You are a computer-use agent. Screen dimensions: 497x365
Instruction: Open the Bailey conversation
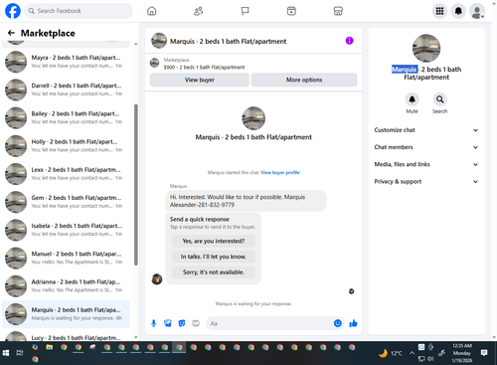[x=66, y=117]
